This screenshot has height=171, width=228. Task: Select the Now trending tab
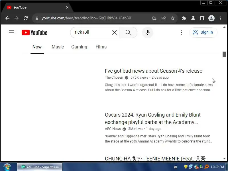pos(37,47)
